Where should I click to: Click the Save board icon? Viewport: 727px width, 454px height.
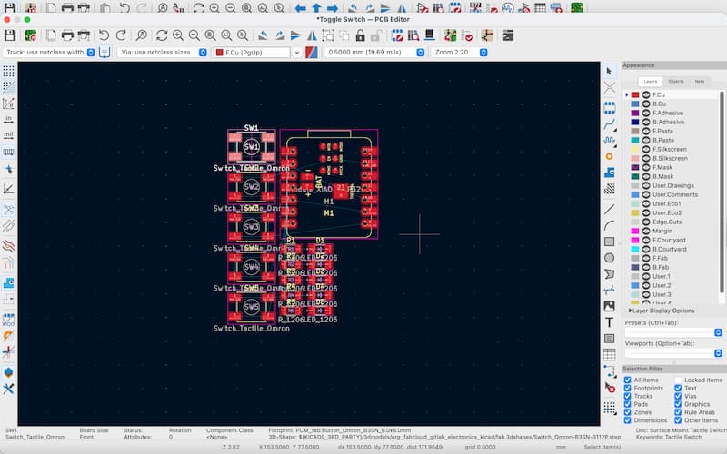tap(11, 36)
